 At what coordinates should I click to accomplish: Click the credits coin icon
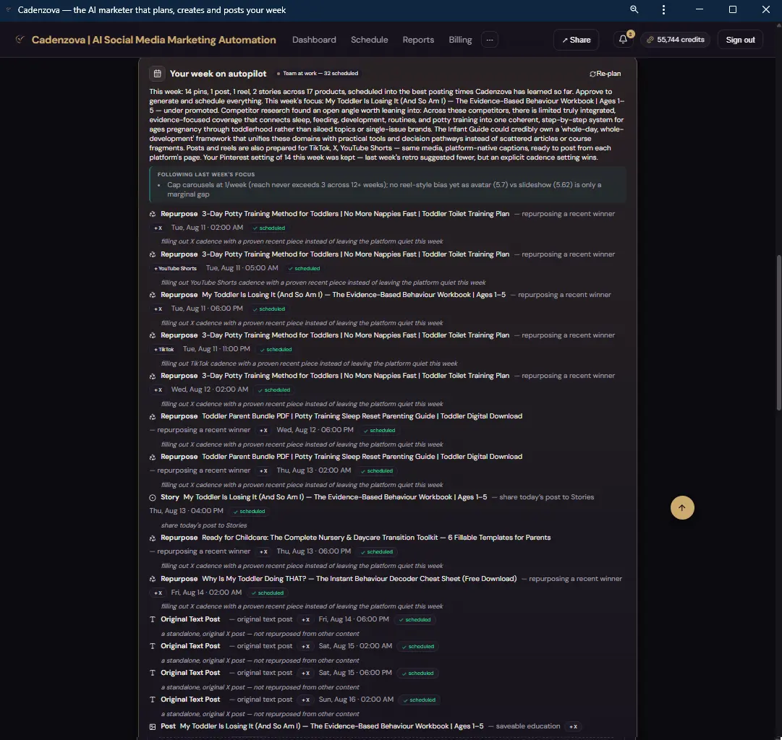650,39
